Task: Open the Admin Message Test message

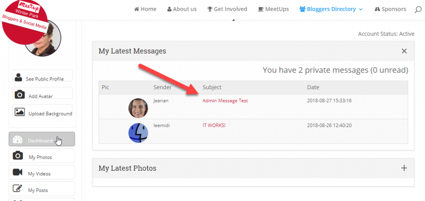Action: [225, 100]
